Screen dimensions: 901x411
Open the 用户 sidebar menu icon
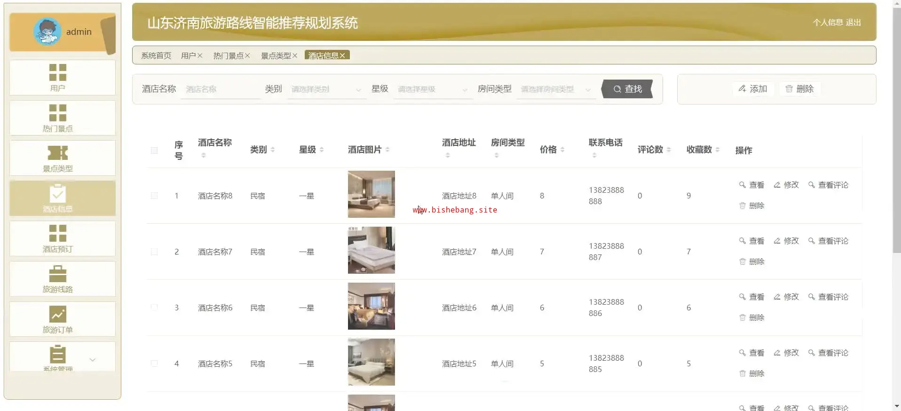point(58,72)
